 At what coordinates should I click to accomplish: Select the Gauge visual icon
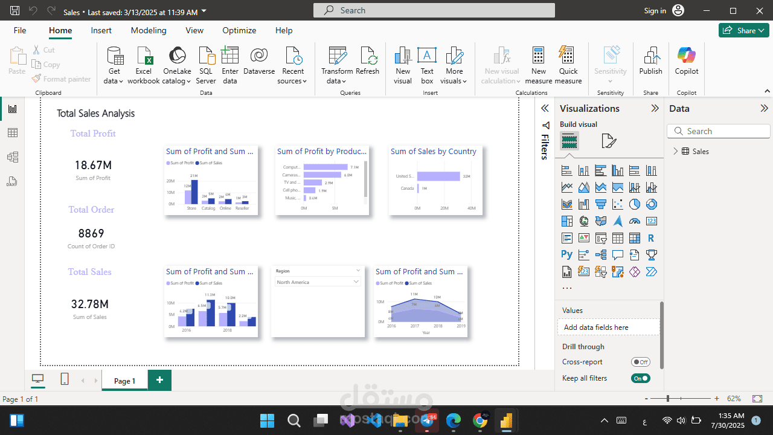[634, 221]
